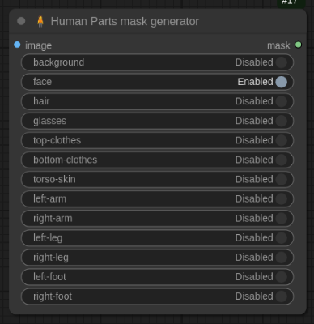Click the #17 node badge
The width and height of the screenshot is (314, 324).
tap(291, 2)
